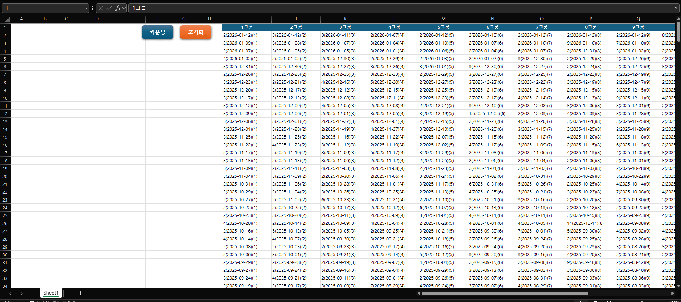The width and height of the screenshot is (681, 302).
Task: Cancel the formula bar entry (X)
Action: click(101, 8)
